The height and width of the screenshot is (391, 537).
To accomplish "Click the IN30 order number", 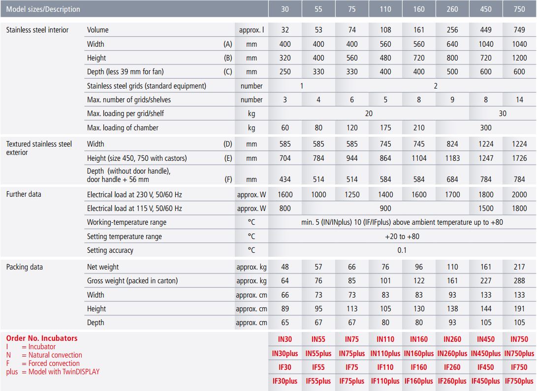I will tap(285, 339).
